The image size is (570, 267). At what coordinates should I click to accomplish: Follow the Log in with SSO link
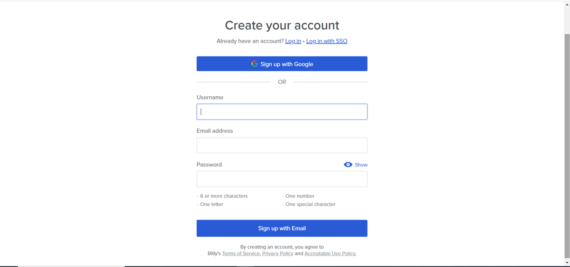click(327, 41)
